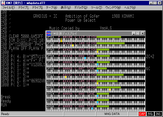163x117 pixels.
Task: Open the ドライブ1 menu
Action: tap(23, 8)
